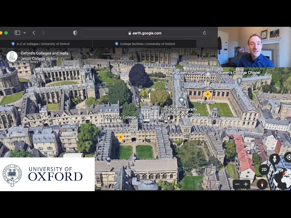Click the upper University College map label
Viewport: 291px width, 218px height.
click(x=120, y=117)
